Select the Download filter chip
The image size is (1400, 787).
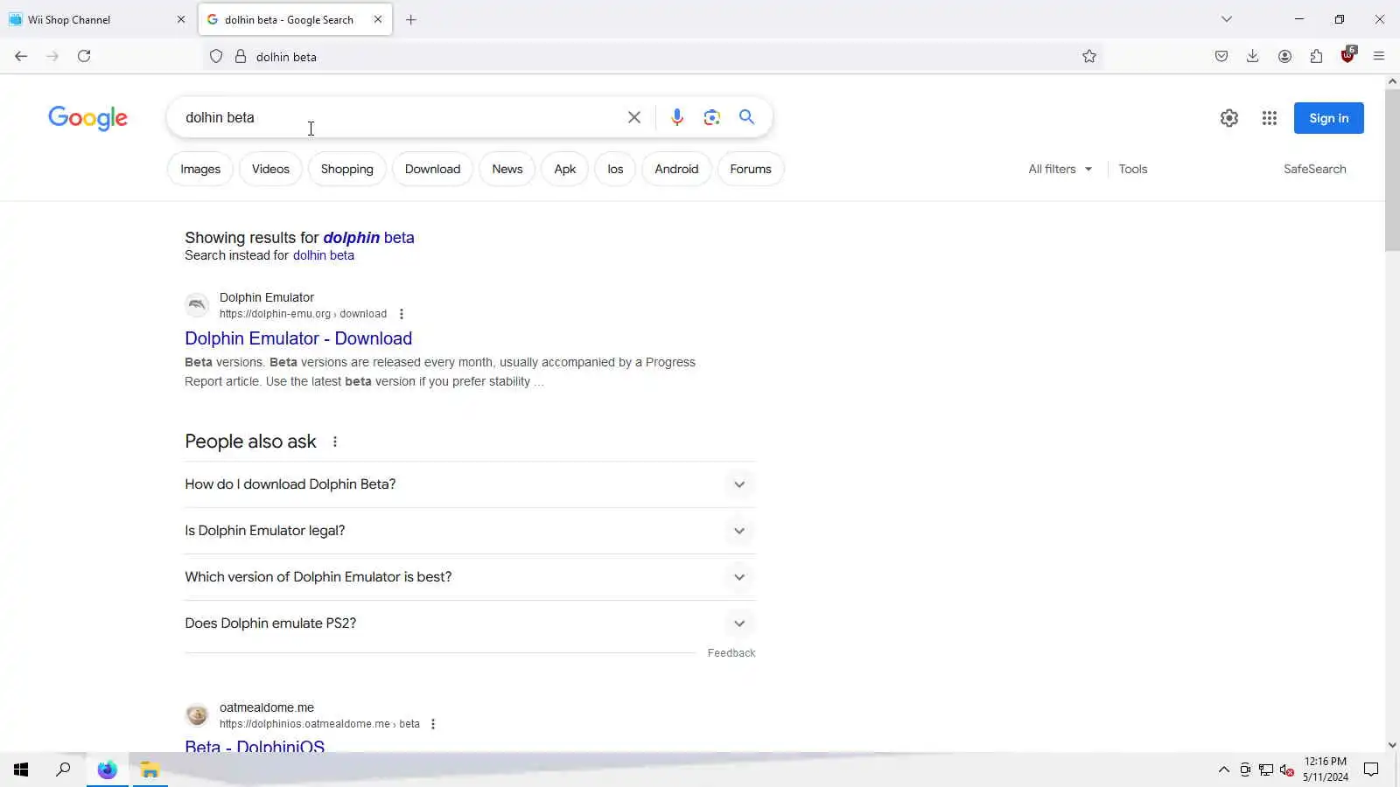click(x=432, y=169)
